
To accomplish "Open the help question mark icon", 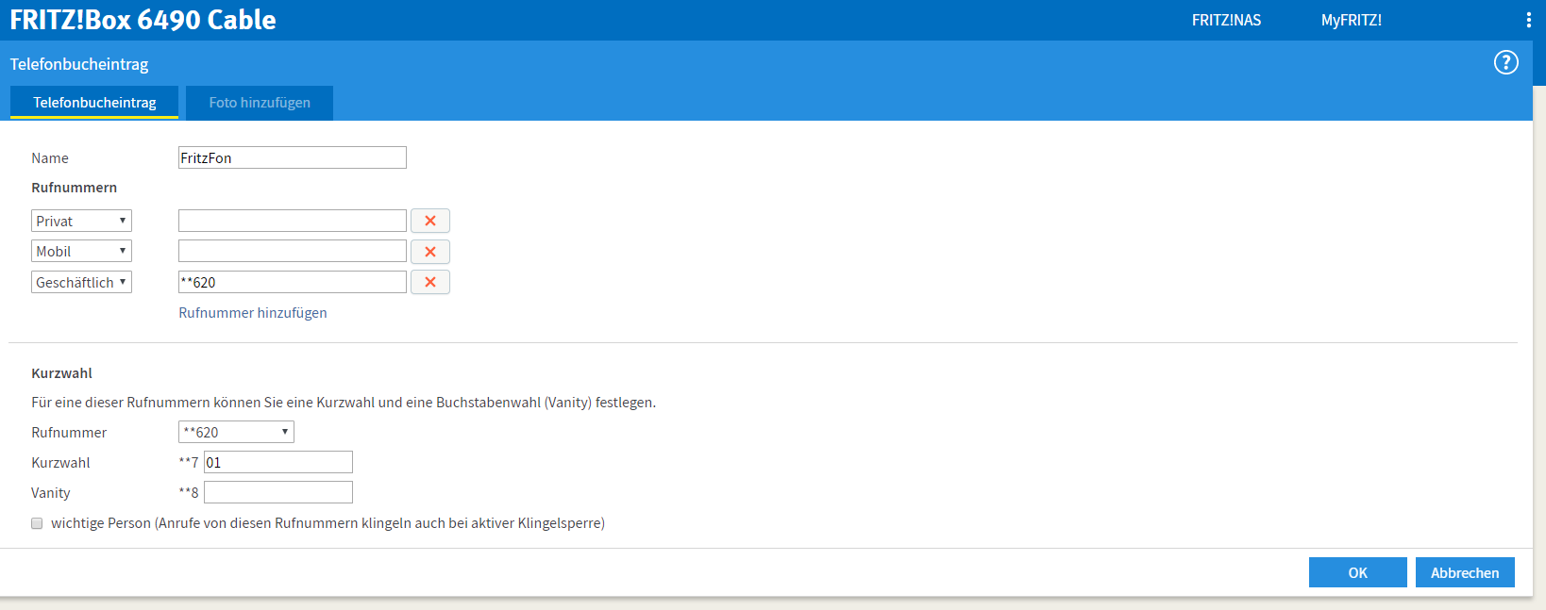I will coord(1505,63).
